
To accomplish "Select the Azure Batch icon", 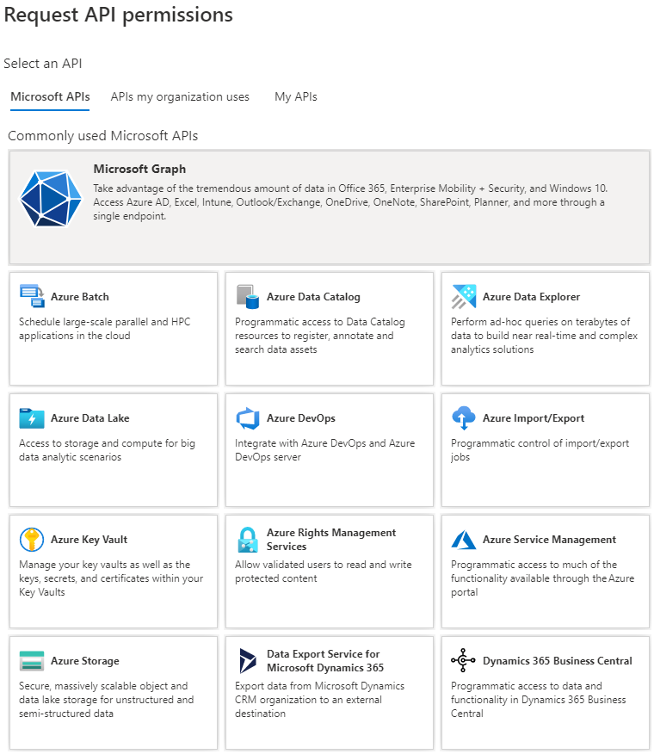I will pos(31,294).
